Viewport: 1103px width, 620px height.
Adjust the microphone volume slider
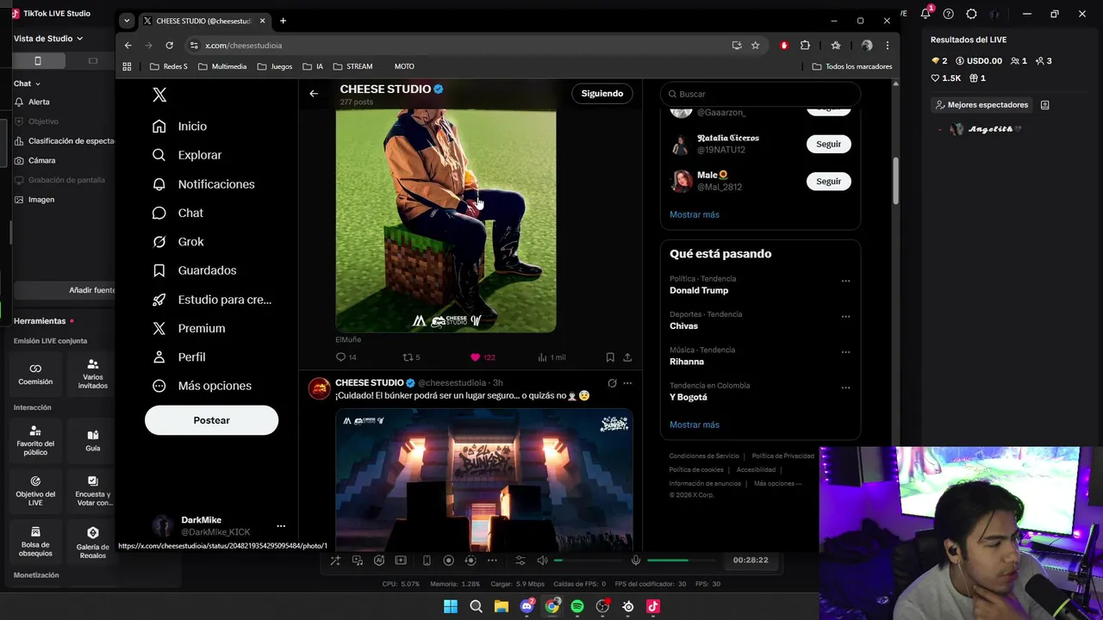pyautogui.click(x=682, y=561)
